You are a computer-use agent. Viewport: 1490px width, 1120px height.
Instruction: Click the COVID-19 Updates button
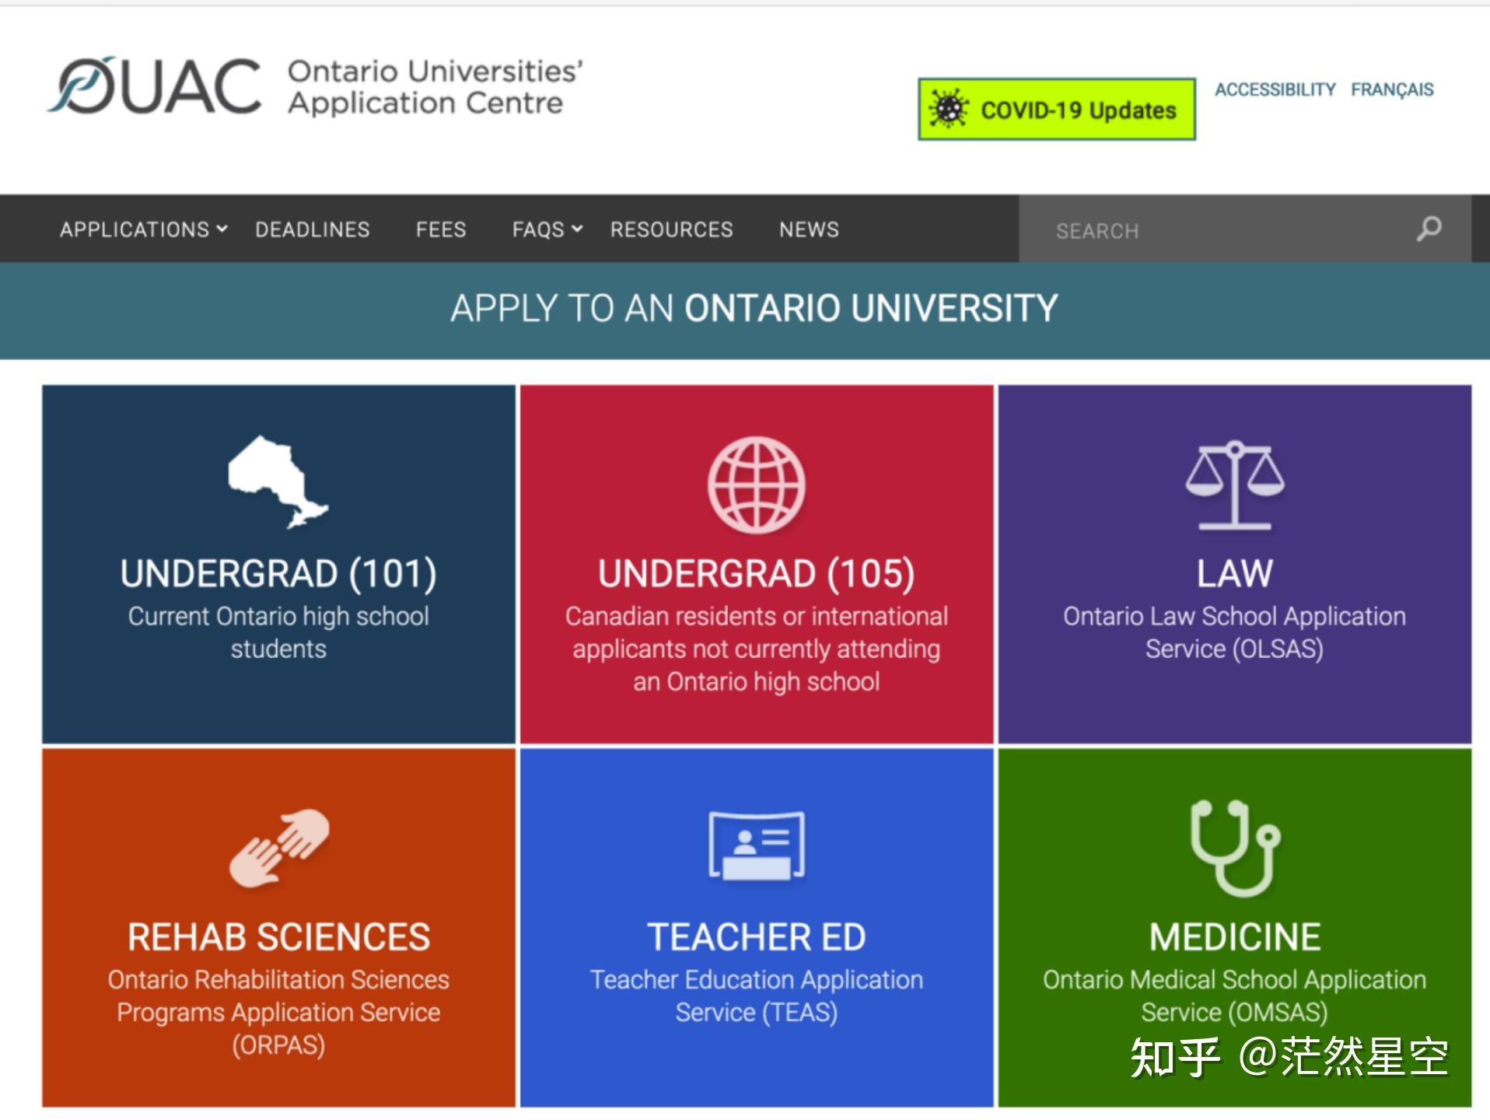coord(1056,109)
